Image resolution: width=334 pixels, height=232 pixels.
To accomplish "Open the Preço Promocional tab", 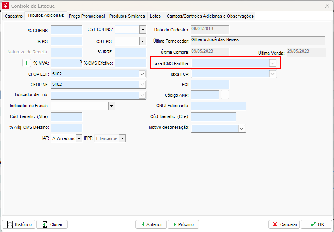I will [86, 16].
